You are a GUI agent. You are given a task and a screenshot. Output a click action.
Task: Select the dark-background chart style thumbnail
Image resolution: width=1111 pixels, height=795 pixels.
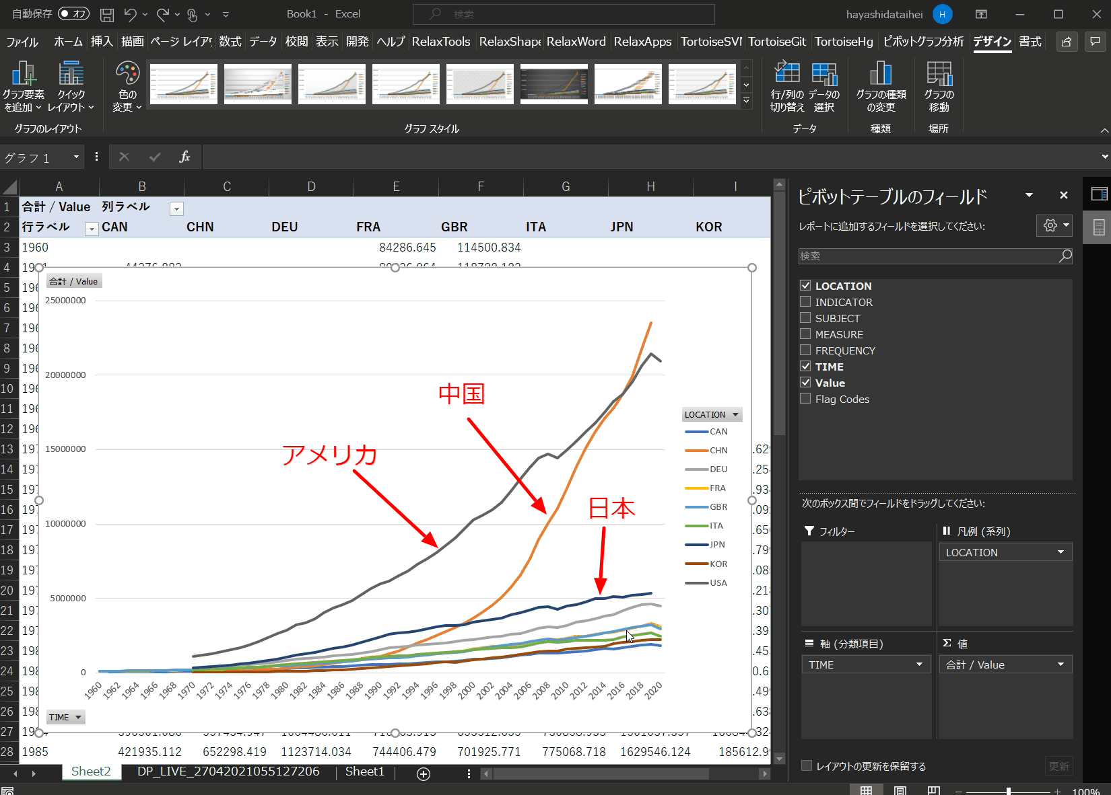click(553, 84)
